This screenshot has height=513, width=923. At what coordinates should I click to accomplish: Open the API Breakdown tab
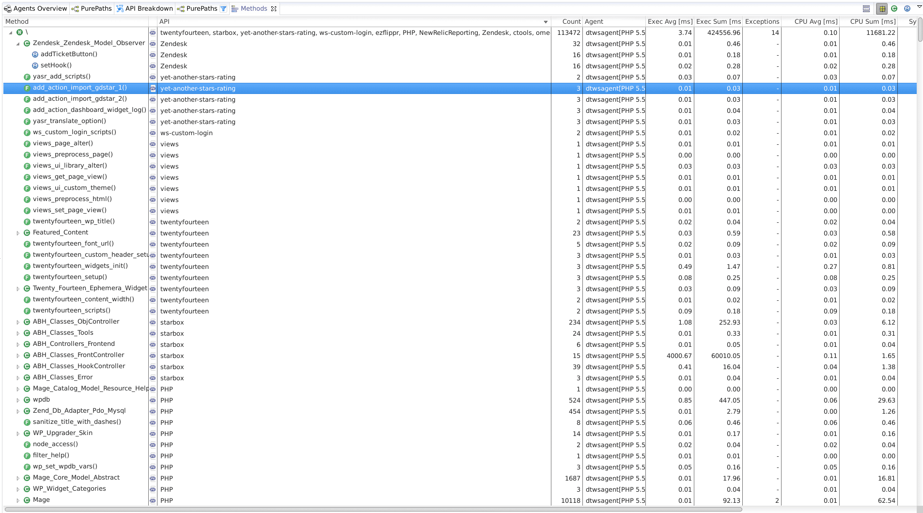click(144, 9)
